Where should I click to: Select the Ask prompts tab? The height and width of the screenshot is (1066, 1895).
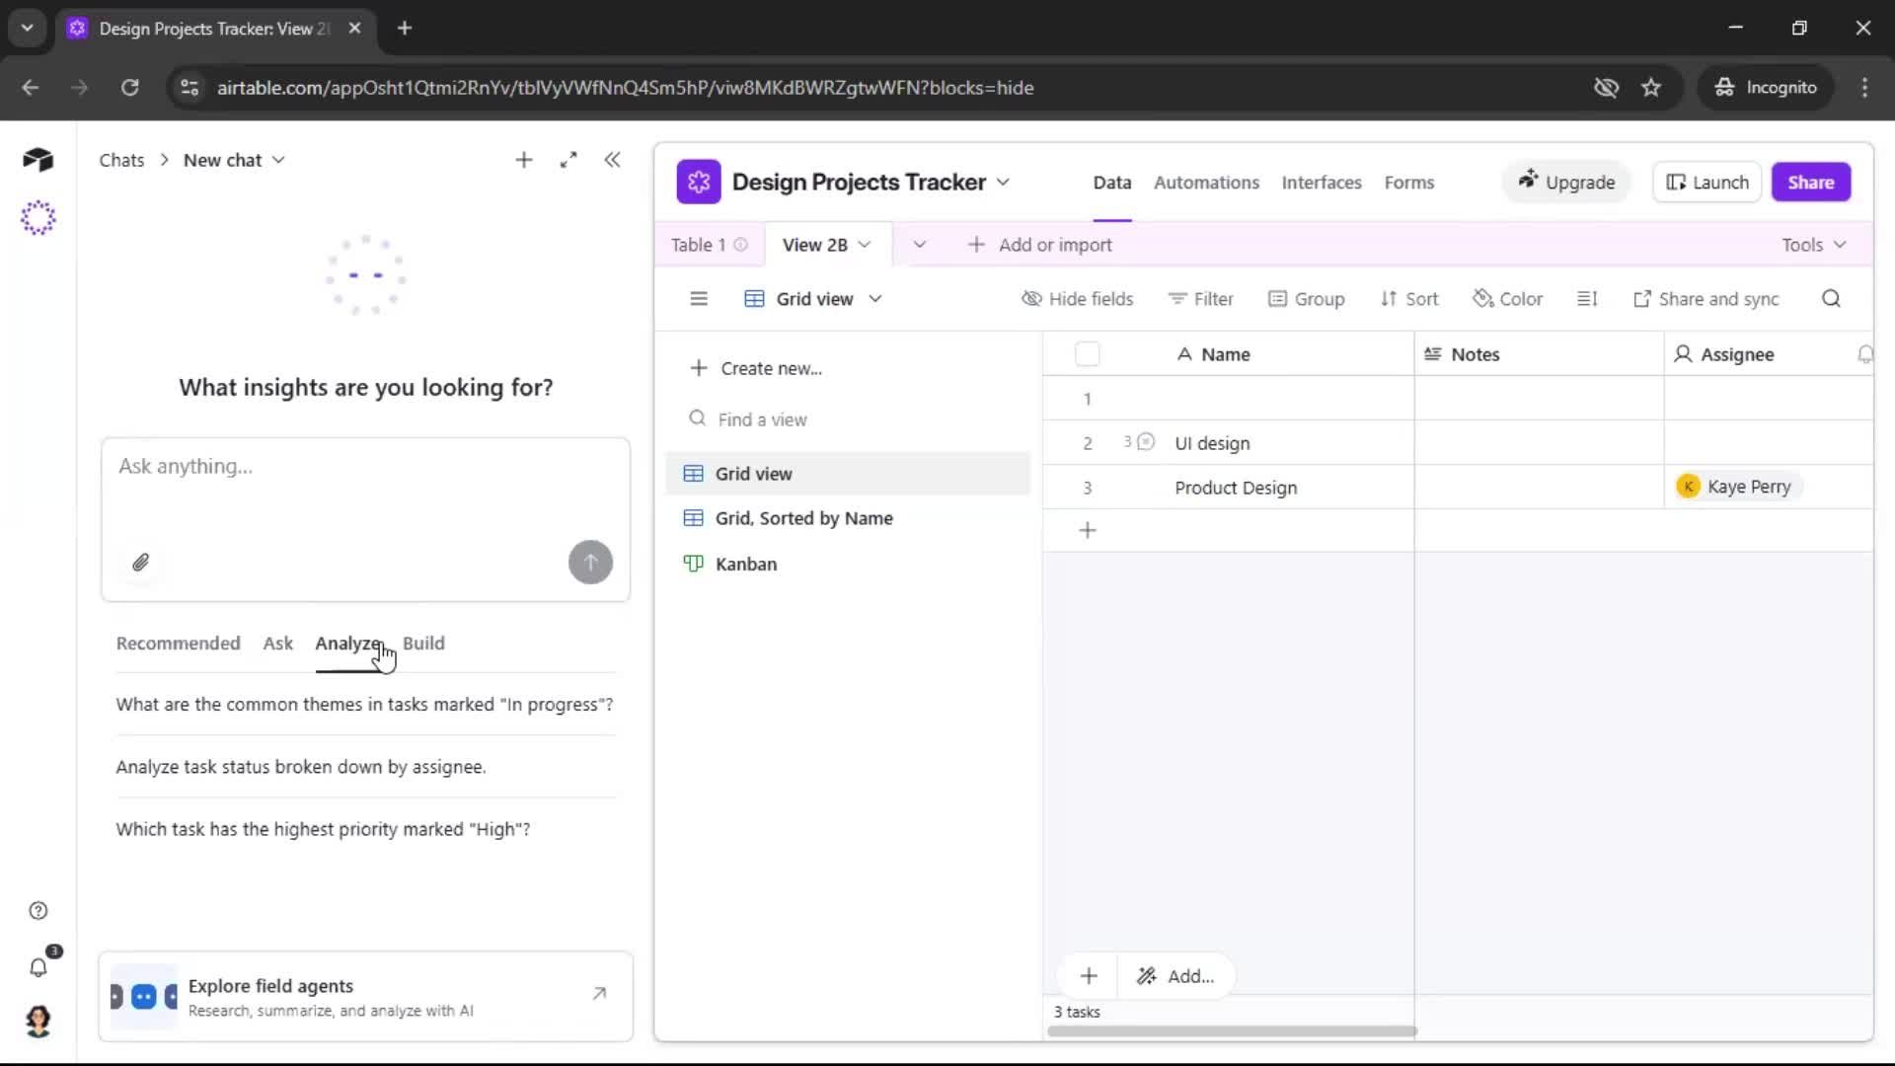pos(277,644)
